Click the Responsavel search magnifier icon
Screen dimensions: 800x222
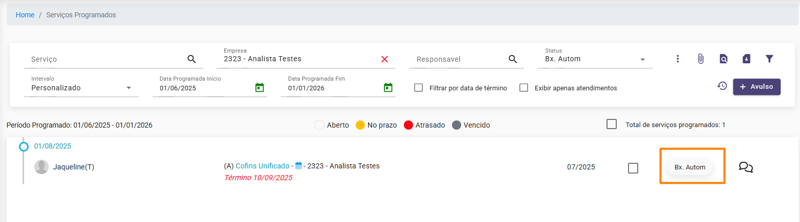click(512, 59)
